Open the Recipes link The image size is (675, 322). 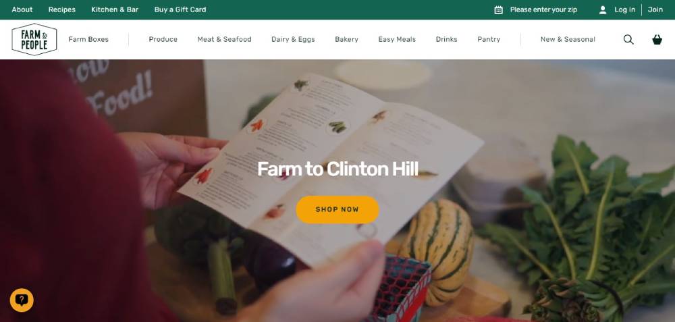click(62, 9)
